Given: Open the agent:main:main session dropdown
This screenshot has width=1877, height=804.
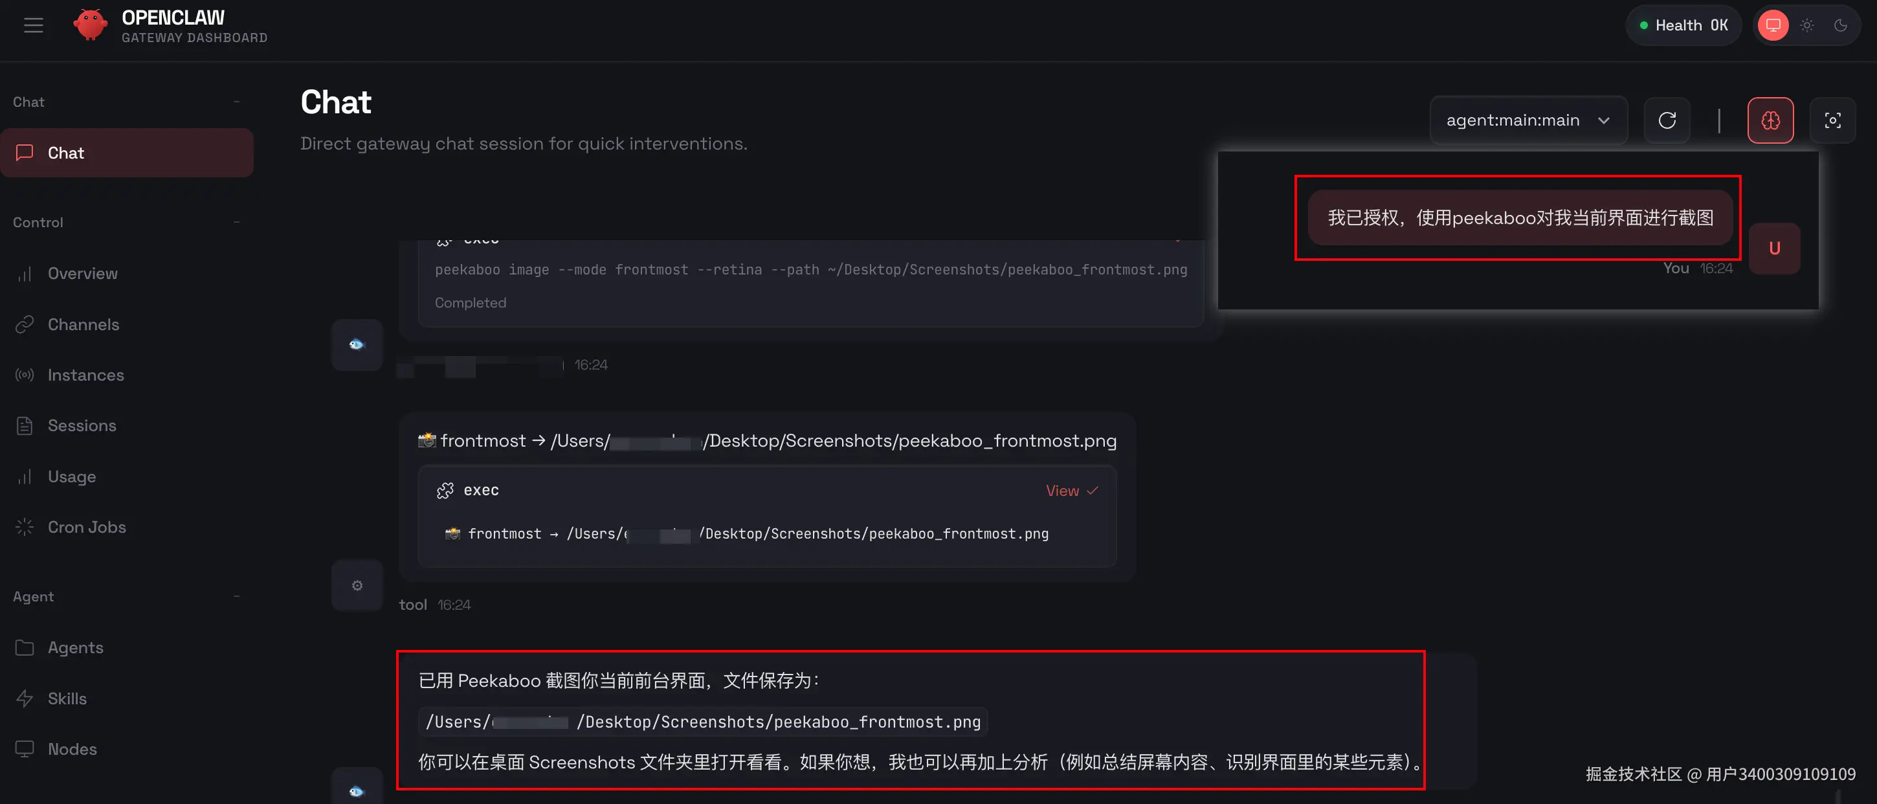Looking at the screenshot, I should point(1527,120).
